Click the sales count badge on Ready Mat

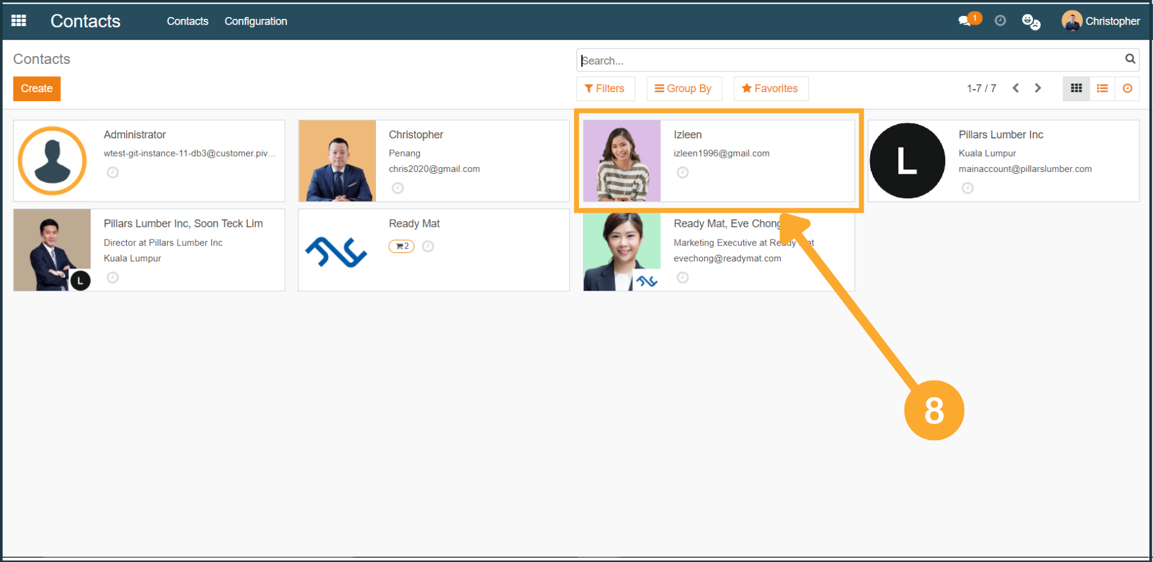[402, 246]
